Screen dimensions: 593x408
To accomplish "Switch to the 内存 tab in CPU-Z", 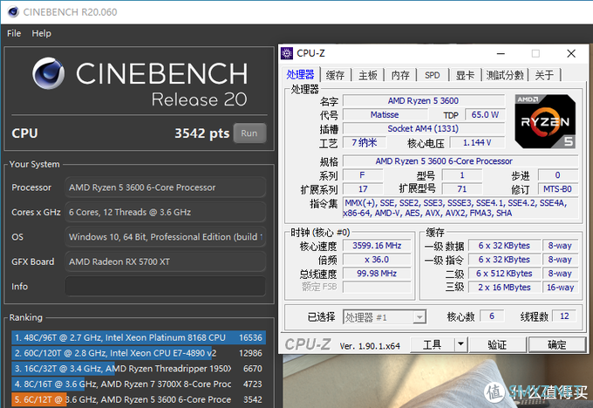I will click(400, 75).
